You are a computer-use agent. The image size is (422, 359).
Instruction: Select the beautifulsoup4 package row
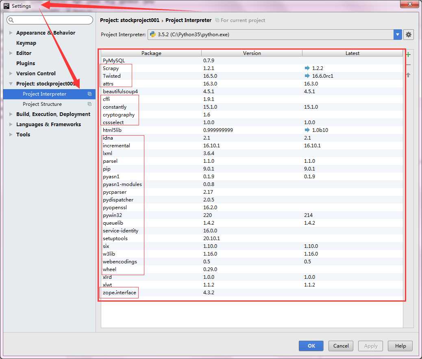click(x=252, y=91)
